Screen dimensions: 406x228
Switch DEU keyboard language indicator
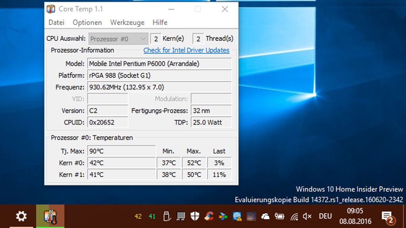click(325, 216)
